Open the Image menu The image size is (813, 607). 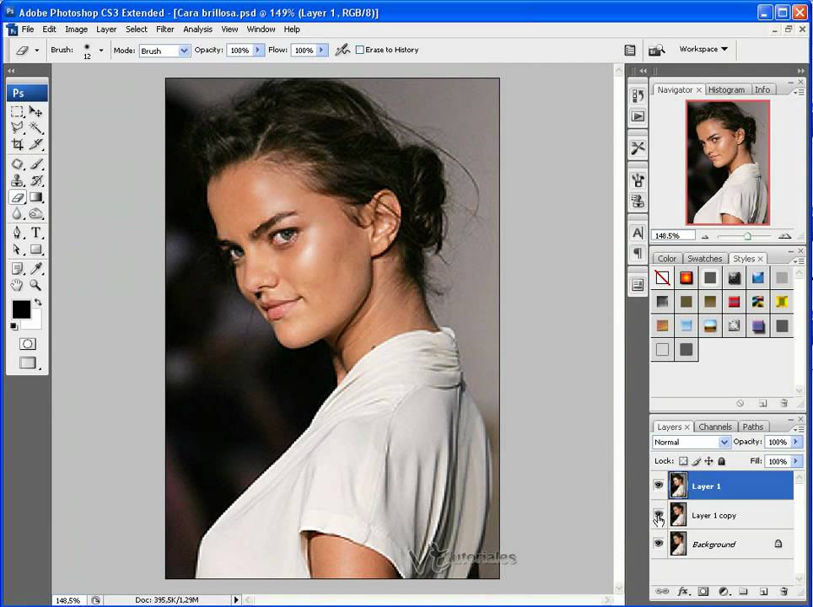pyautogui.click(x=76, y=29)
